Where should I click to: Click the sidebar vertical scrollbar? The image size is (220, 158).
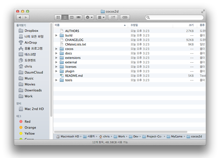point(51,70)
